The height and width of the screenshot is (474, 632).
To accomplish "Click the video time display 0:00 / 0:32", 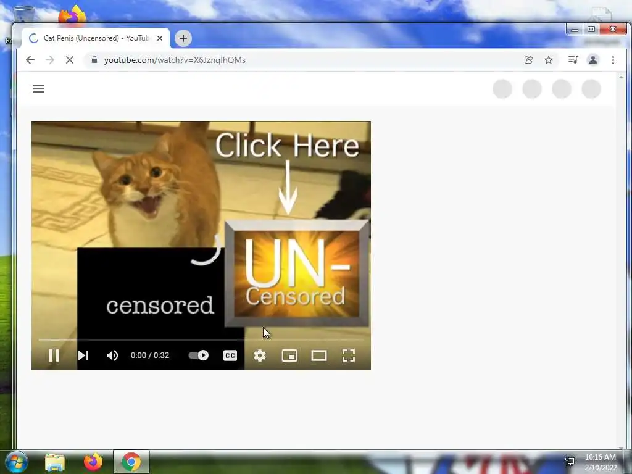I will point(150,355).
